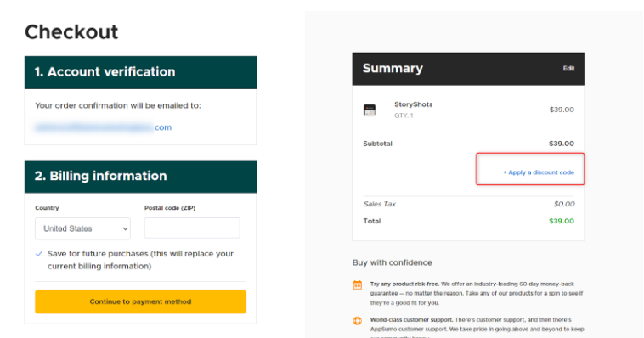Click the StoryShots product name

click(413, 104)
